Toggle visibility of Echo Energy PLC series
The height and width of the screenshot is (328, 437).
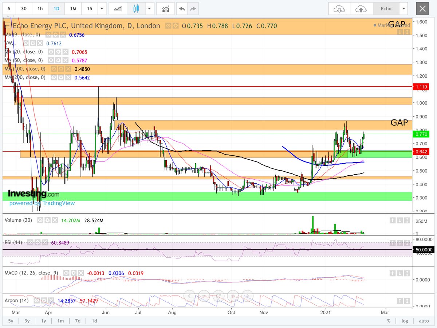tap(169, 26)
